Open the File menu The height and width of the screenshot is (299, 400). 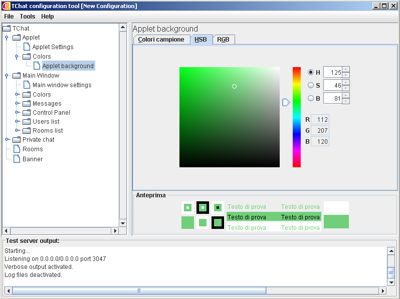tap(9, 17)
